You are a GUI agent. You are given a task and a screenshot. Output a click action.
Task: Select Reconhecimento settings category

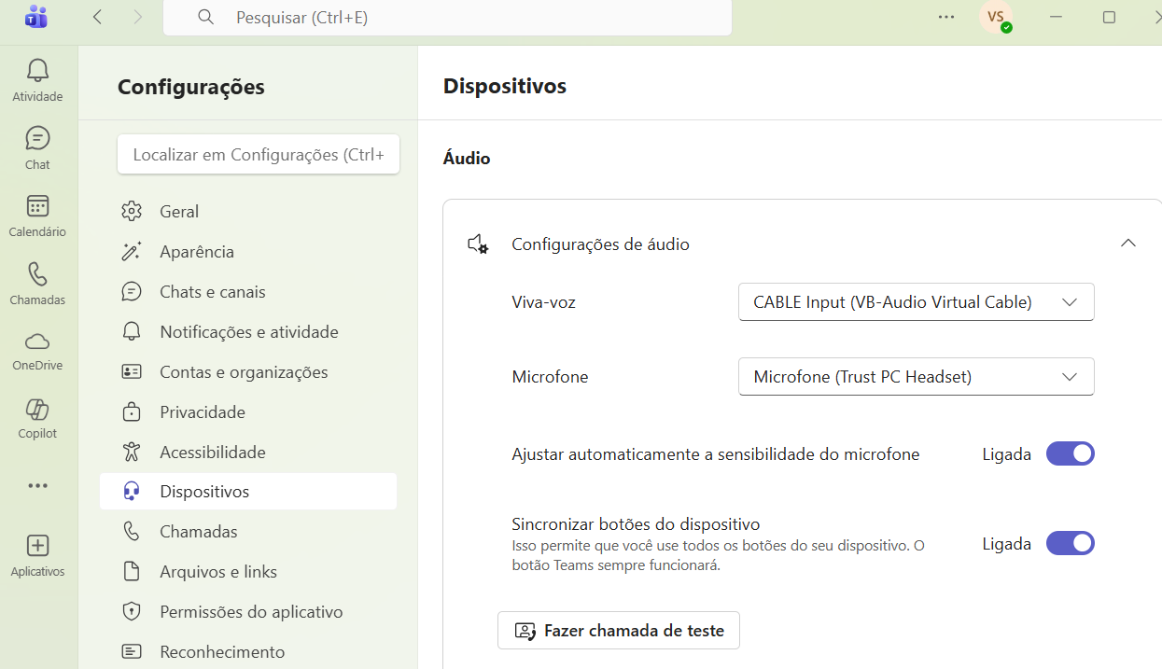click(x=248, y=651)
